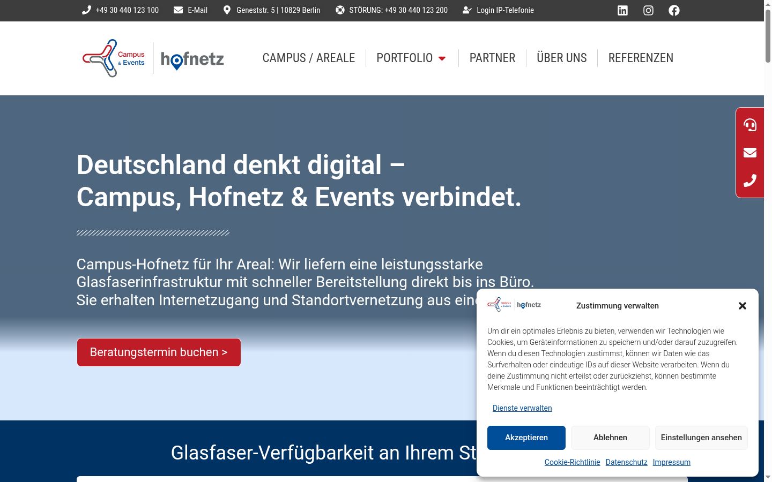Click the scrollbar up arrow
Image resolution: width=772 pixels, height=482 pixels.
coord(768,4)
